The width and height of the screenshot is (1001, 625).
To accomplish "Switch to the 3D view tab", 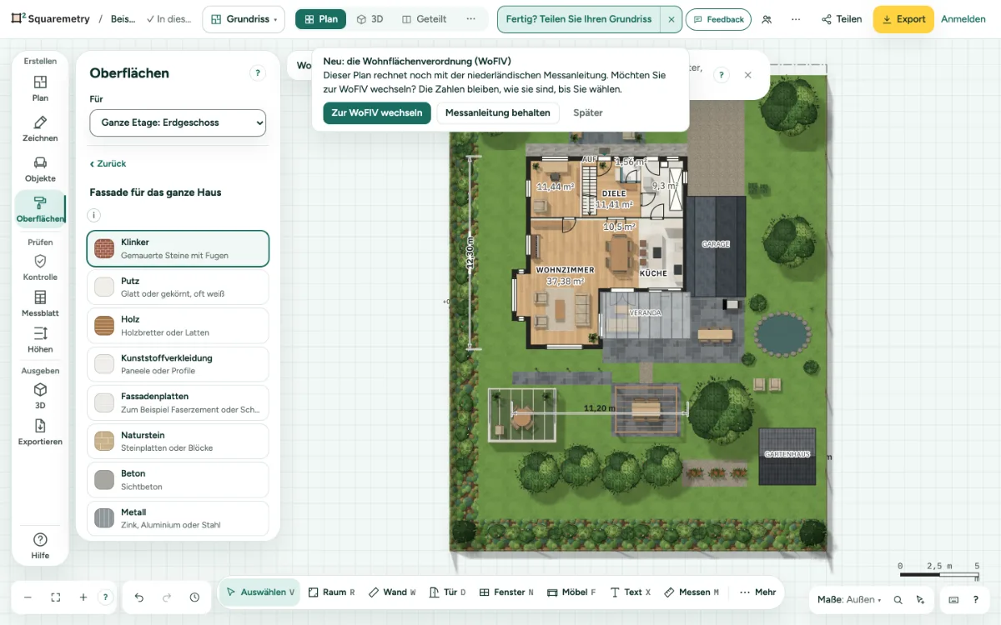I will pos(370,19).
